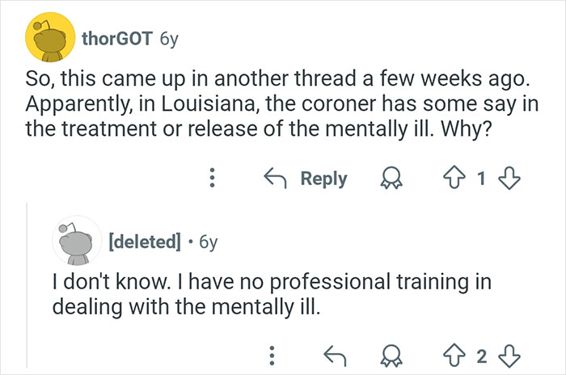
Task: Click reply arrow on deleted user's comment
Action: pos(333,352)
